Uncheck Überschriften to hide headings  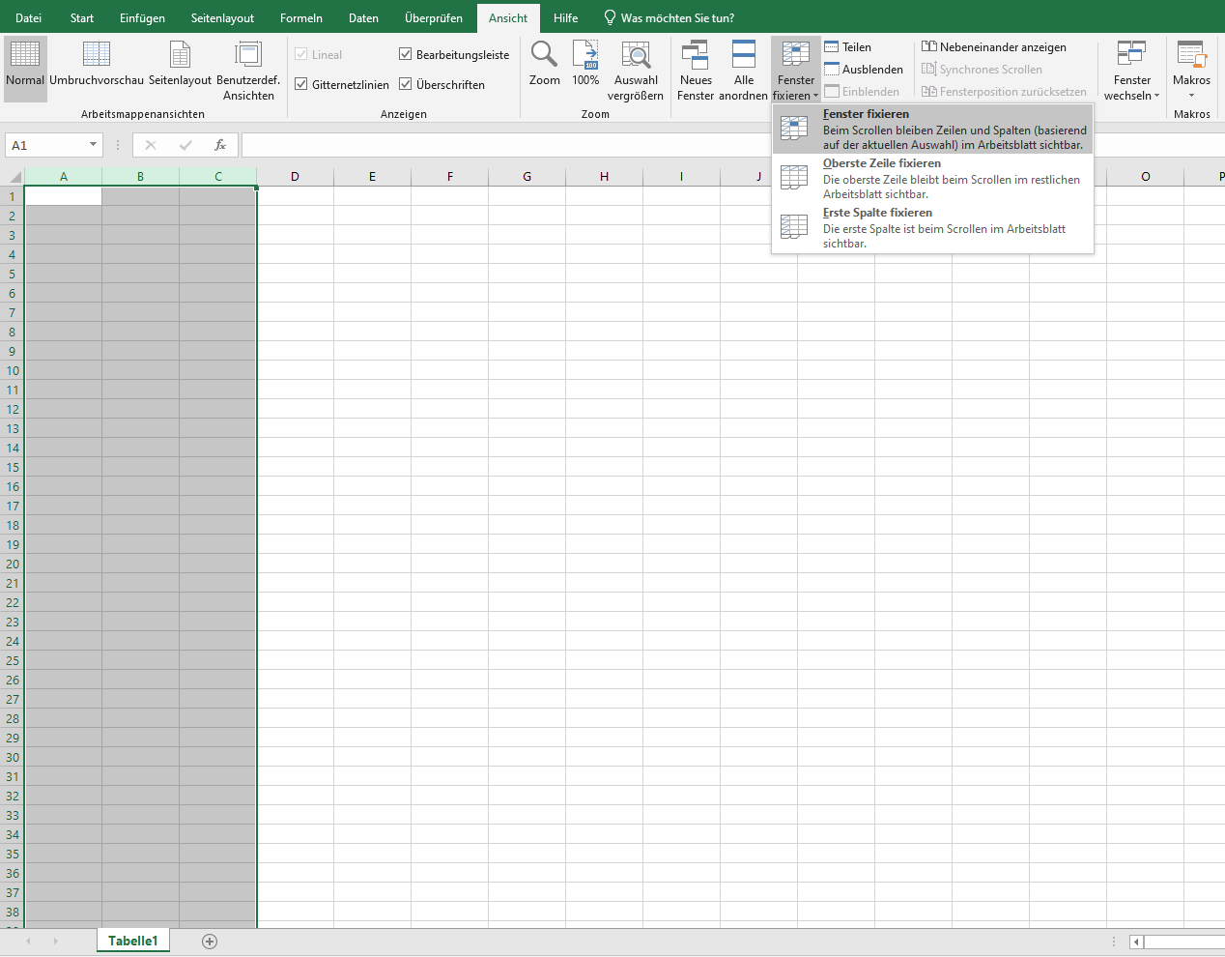click(406, 84)
